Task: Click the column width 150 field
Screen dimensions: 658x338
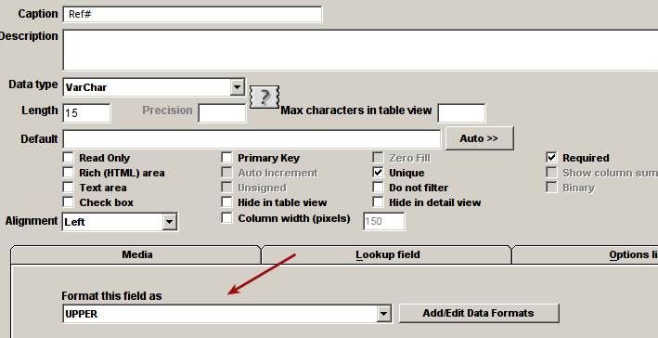Action: [384, 221]
